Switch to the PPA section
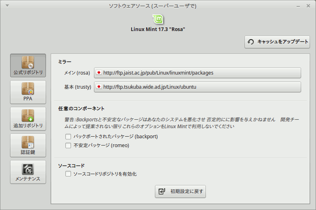 click(28, 92)
